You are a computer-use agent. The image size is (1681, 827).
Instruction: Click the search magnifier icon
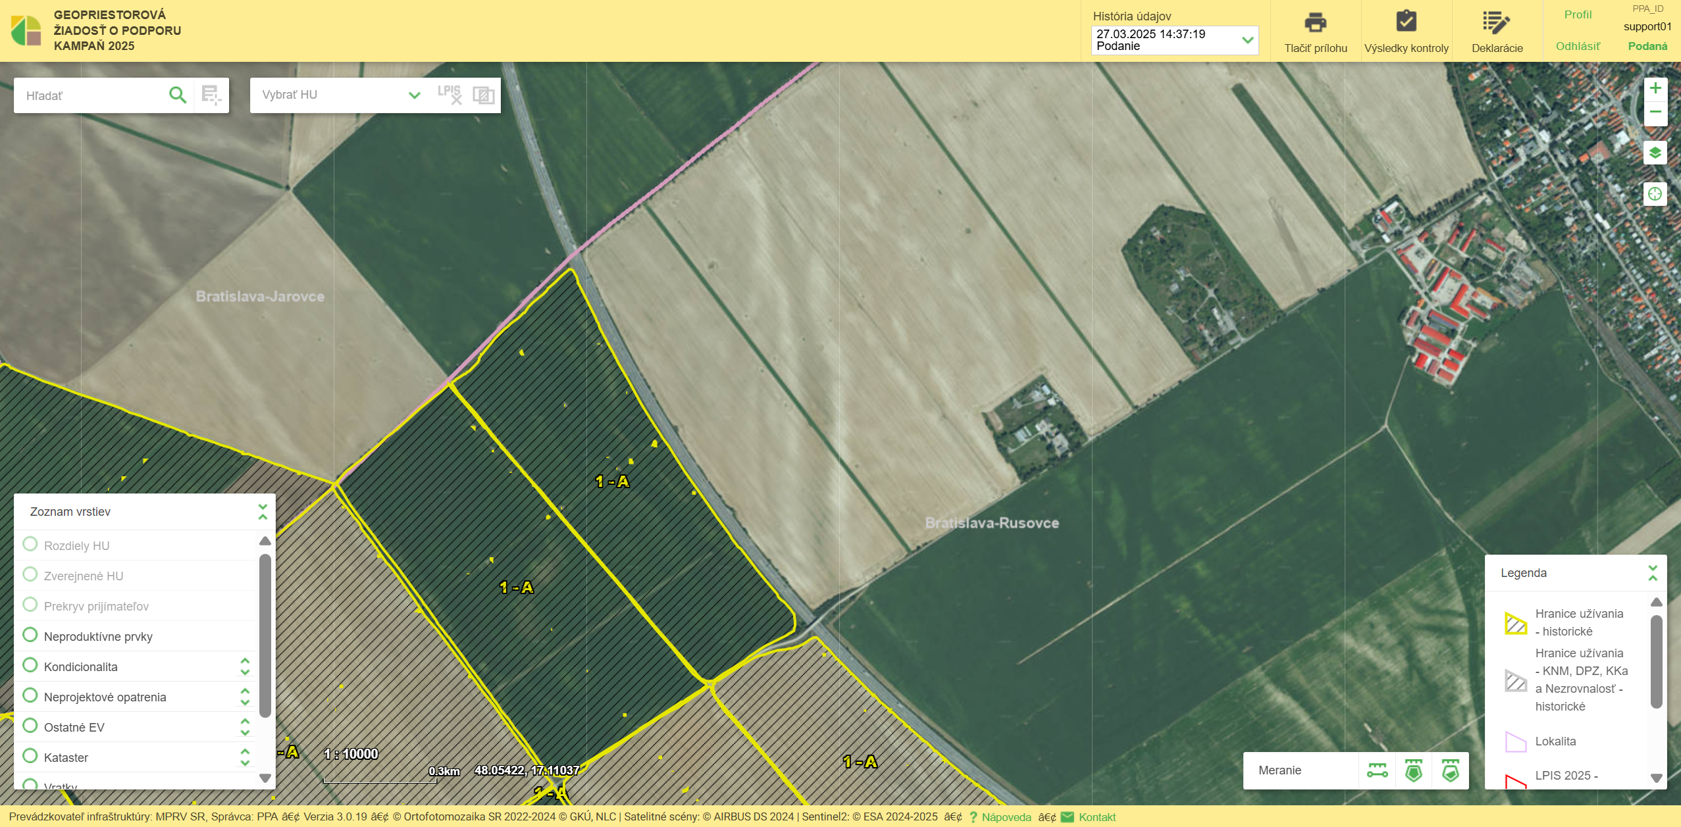[x=177, y=95]
